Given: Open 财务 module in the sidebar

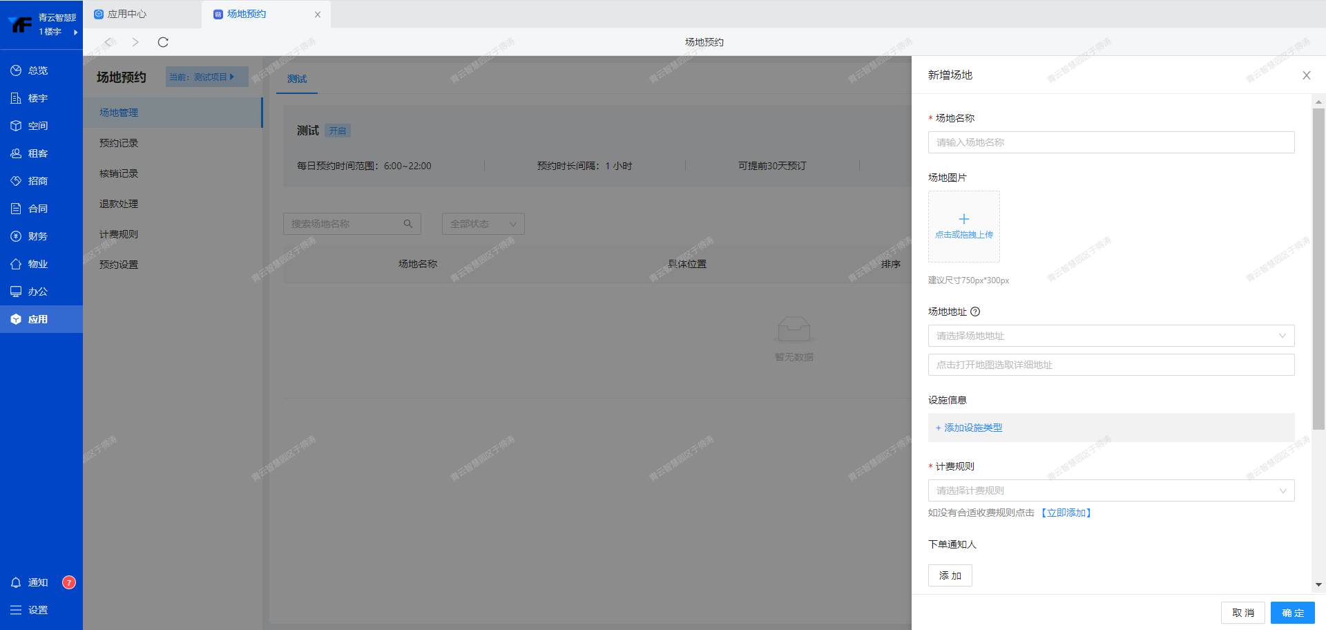Looking at the screenshot, I should (30, 236).
